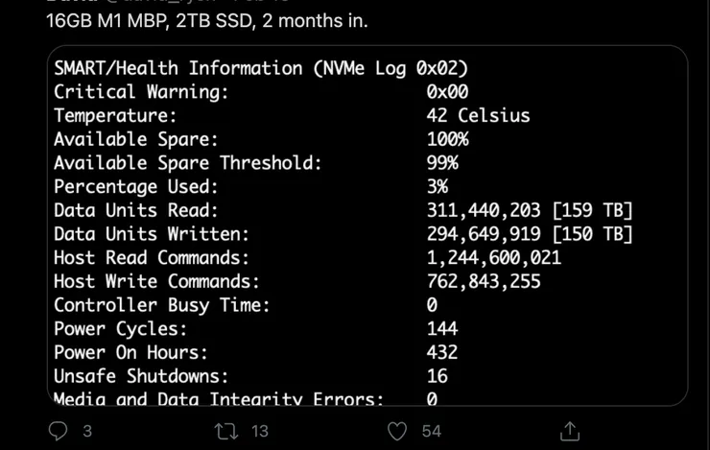Click the Critical Warning 0x00 value

447,92
